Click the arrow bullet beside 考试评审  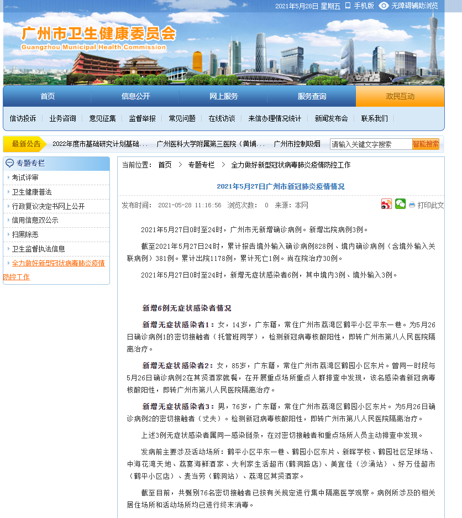pyautogui.click(x=8, y=177)
